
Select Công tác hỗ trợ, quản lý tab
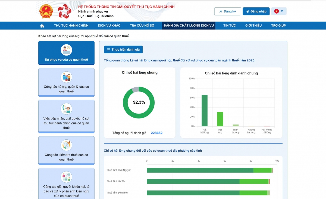(67, 82)
